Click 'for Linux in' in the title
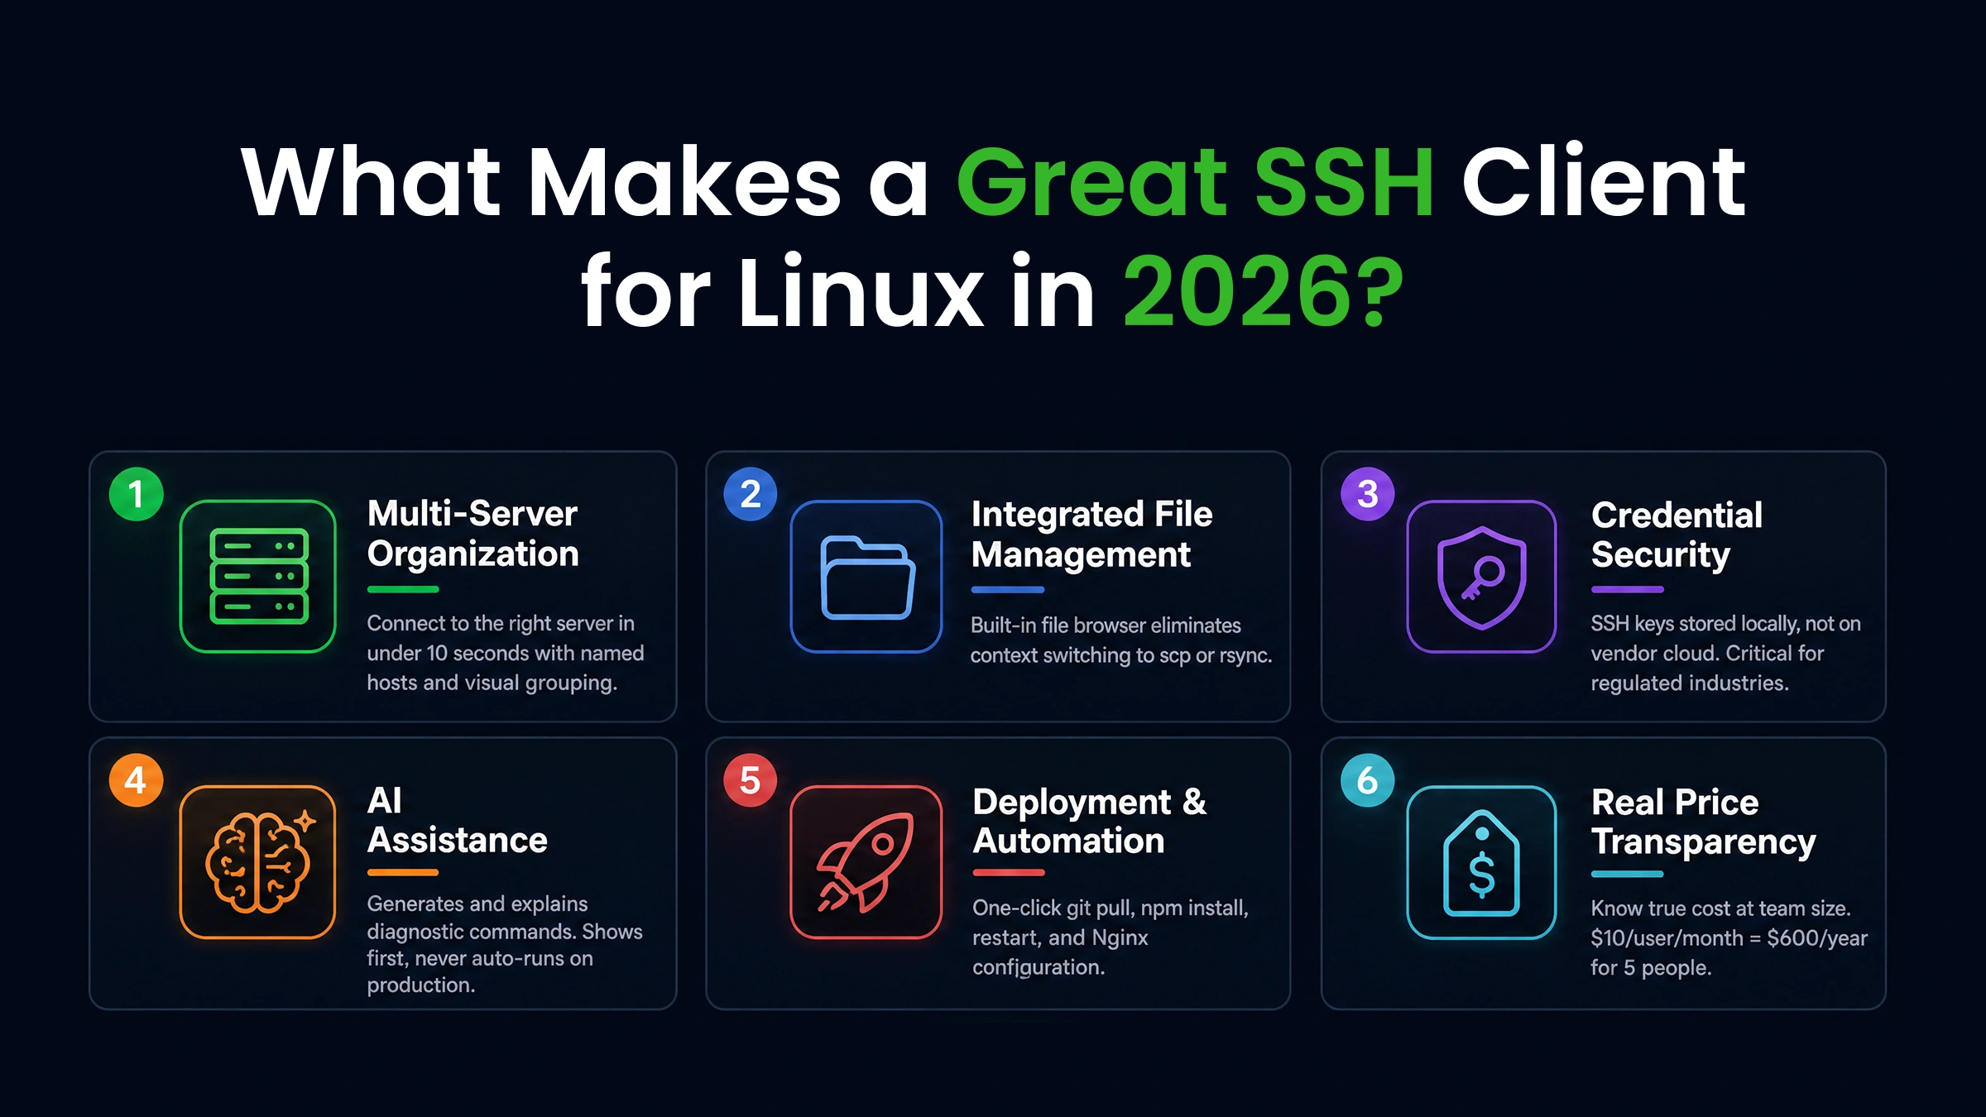 (x=837, y=291)
